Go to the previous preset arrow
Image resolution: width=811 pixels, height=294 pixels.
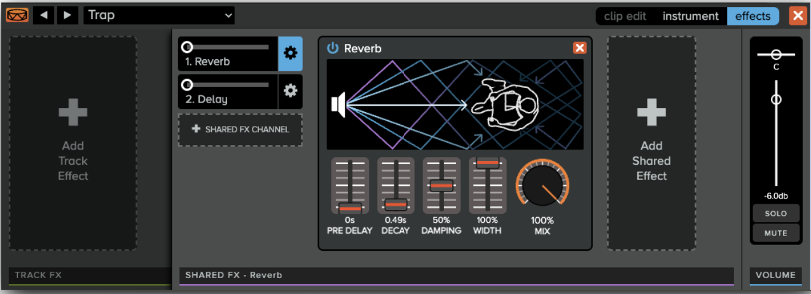(43, 15)
